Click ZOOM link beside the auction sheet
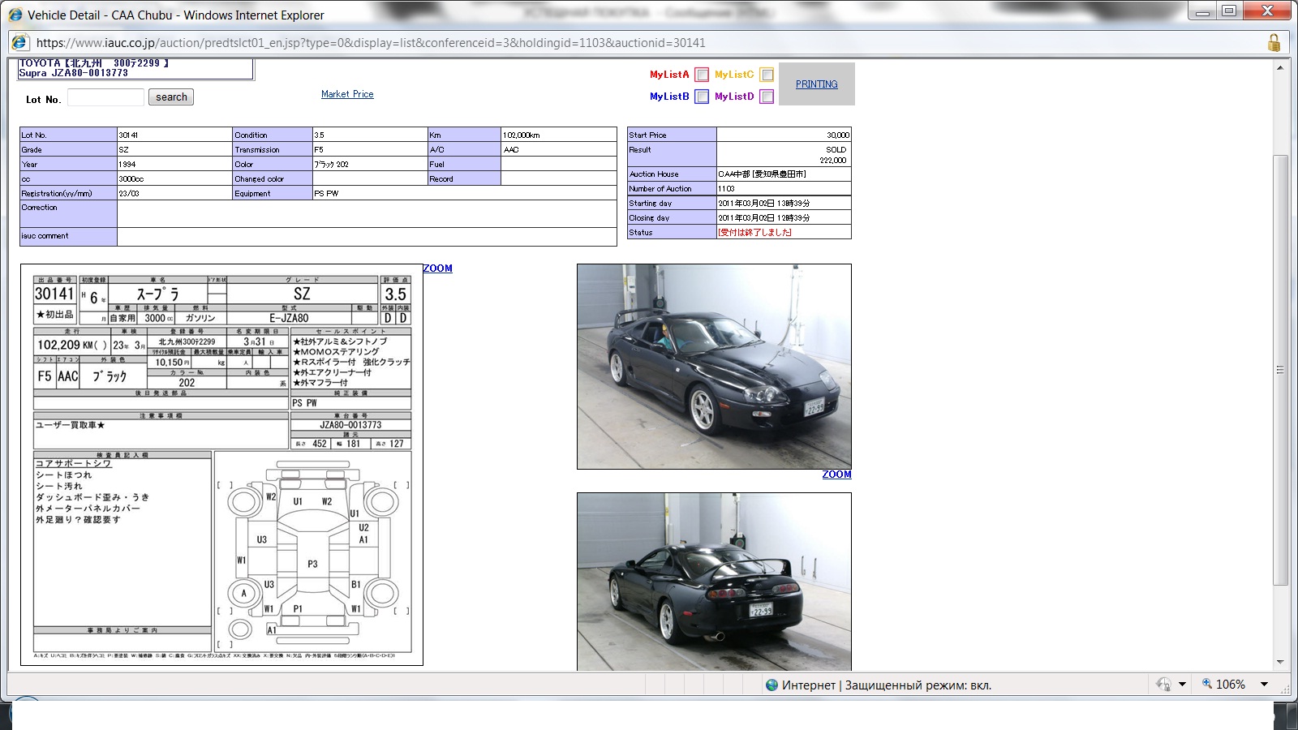This screenshot has width=1298, height=730. tap(437, 268)
